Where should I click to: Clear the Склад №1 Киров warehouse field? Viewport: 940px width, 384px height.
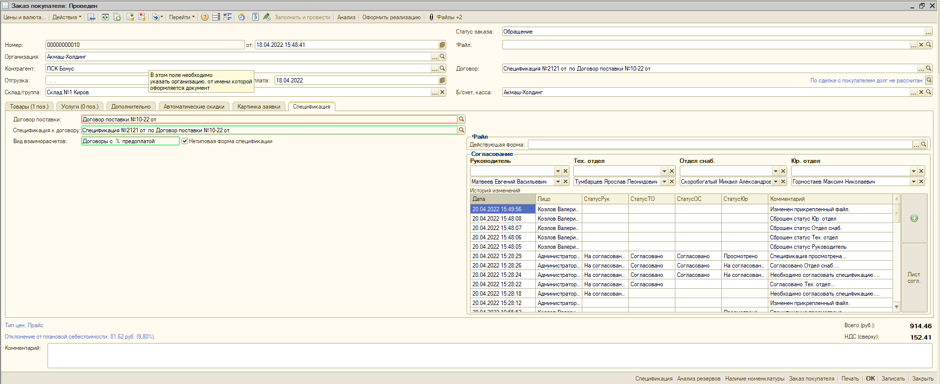coord(442,92)
